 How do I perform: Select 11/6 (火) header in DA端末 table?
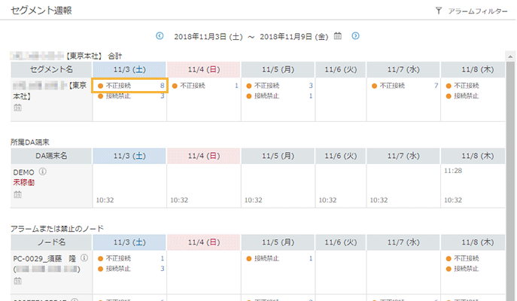pyautogui.click(x=340, y=156)
